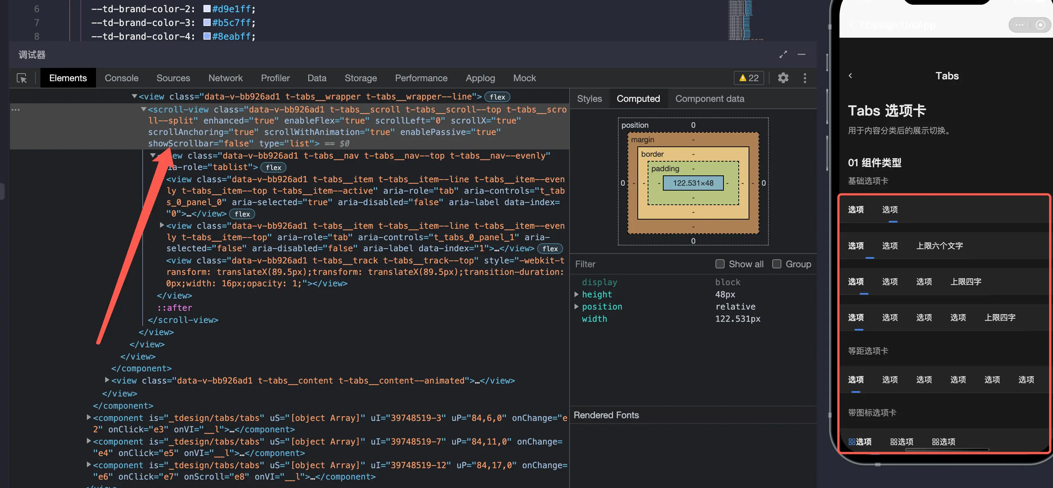The width and height of the screenshot is (1053, 488).
Task: Click the #d9e1ff color swatch
Action: click(x=207, y=9)
